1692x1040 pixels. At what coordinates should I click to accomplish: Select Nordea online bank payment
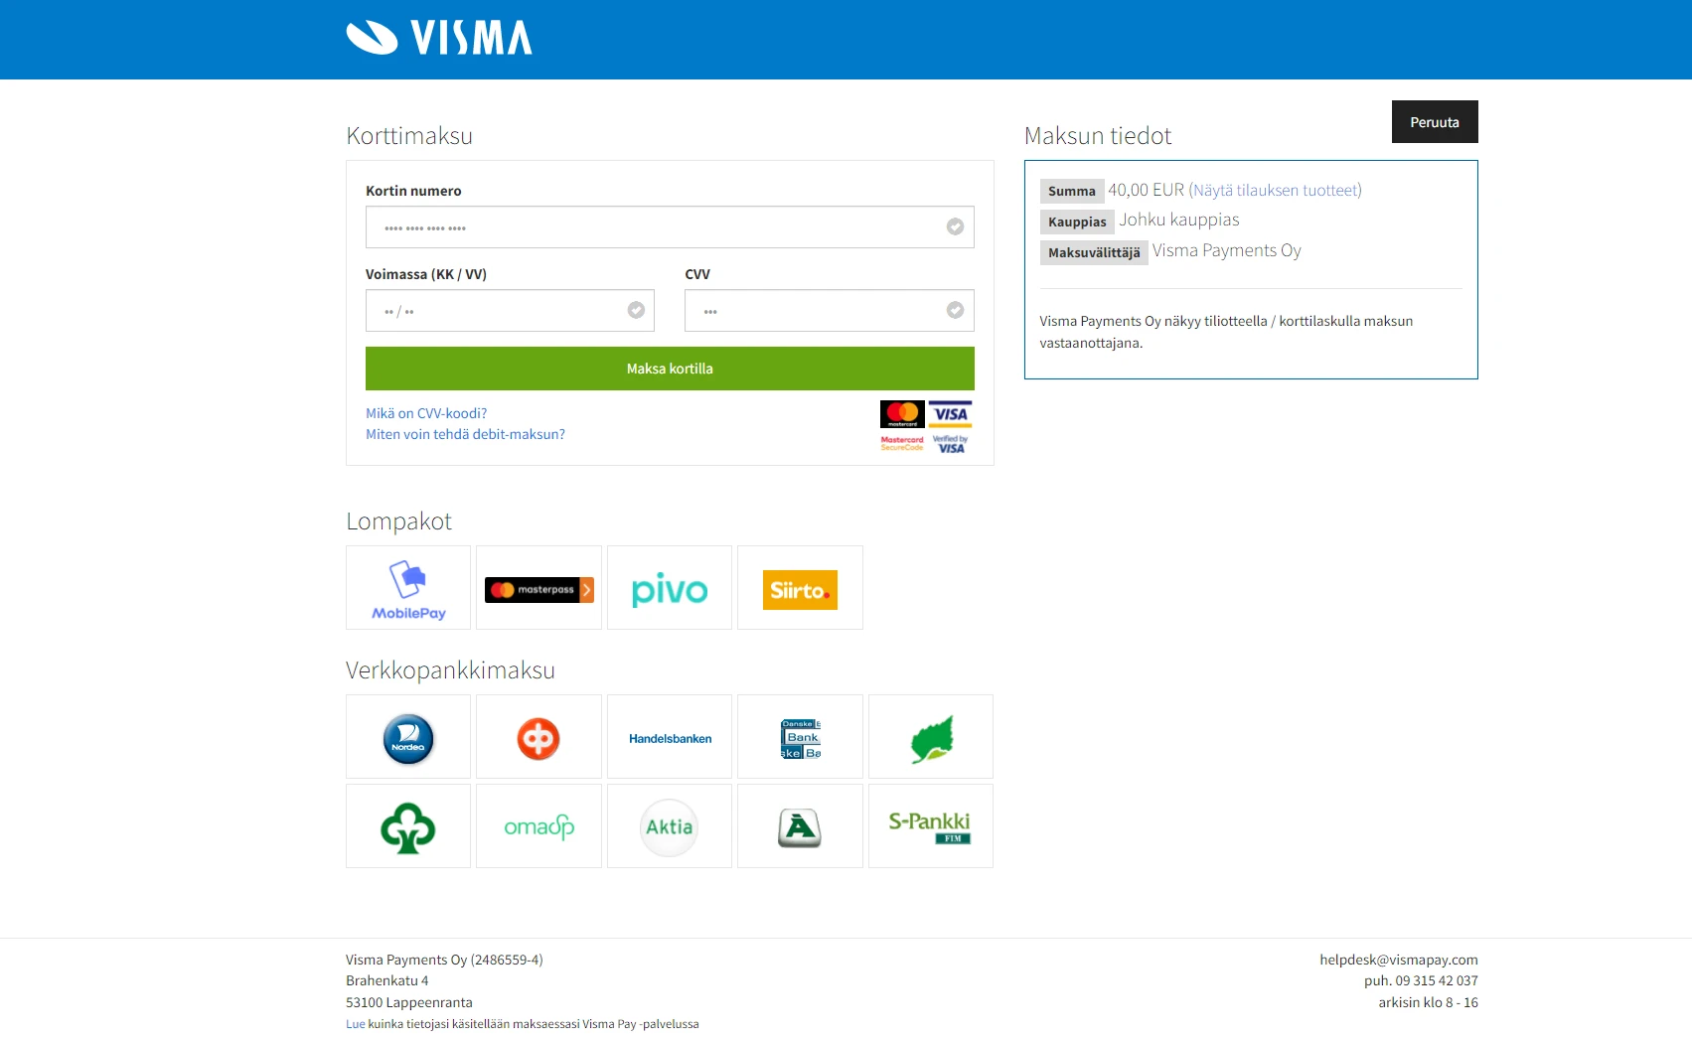point(408,737)
